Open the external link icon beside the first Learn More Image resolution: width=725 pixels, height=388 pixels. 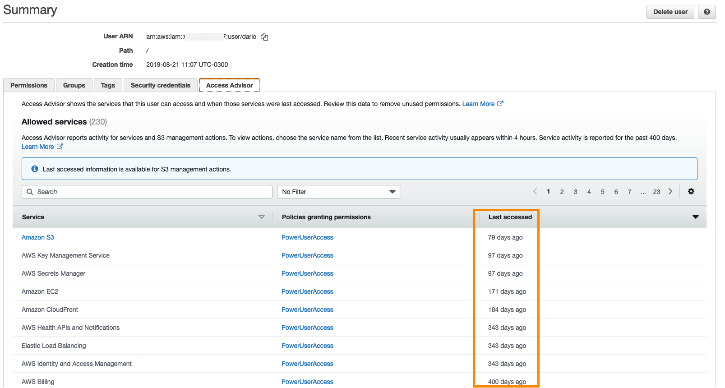[500, 103]
